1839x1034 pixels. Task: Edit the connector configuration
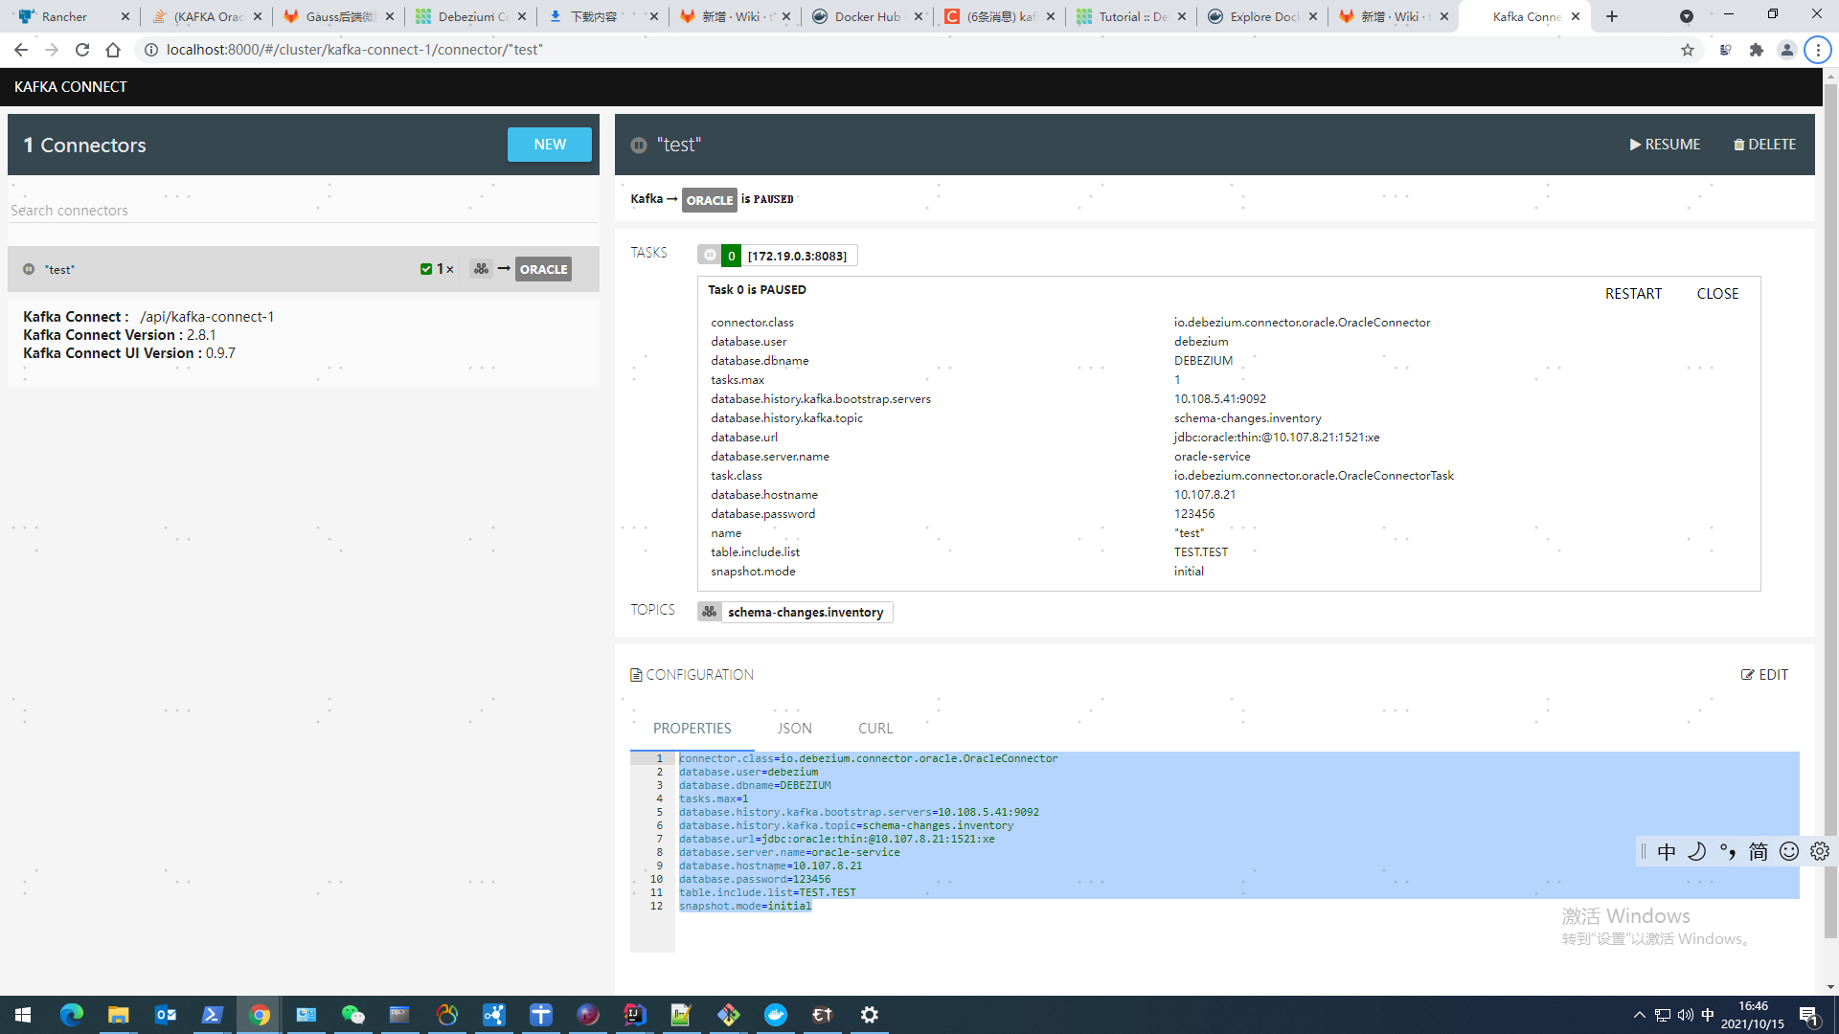pyautogui.click(x=1764, y=675)
